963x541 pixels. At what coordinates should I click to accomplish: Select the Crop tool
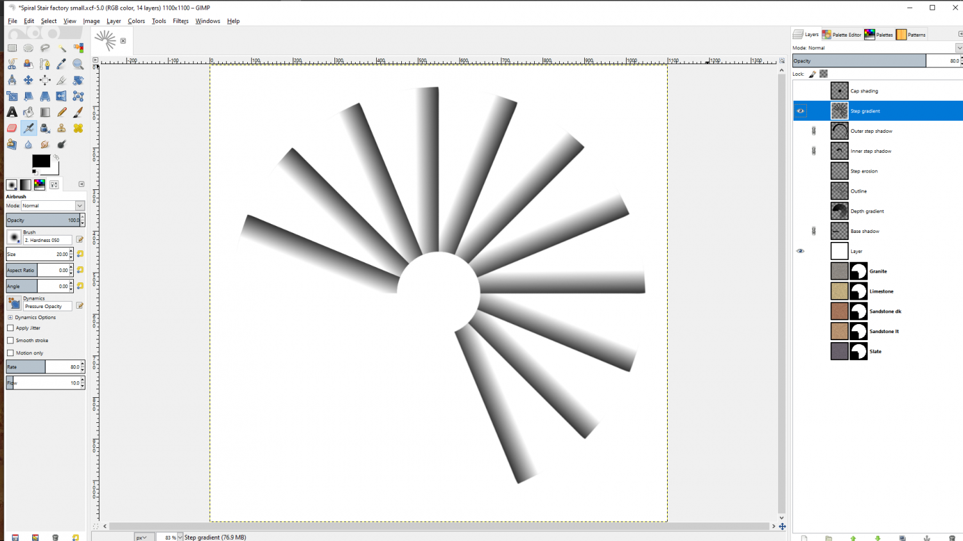click(x=62, y=80)
